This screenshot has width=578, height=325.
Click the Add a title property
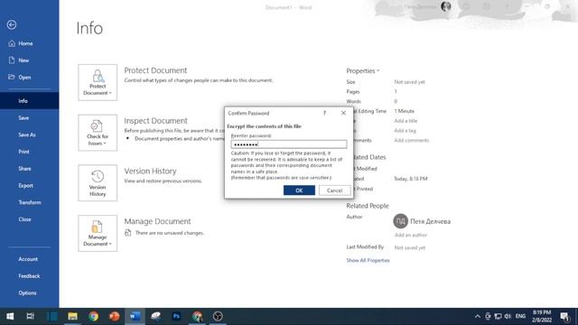(406, 121)
